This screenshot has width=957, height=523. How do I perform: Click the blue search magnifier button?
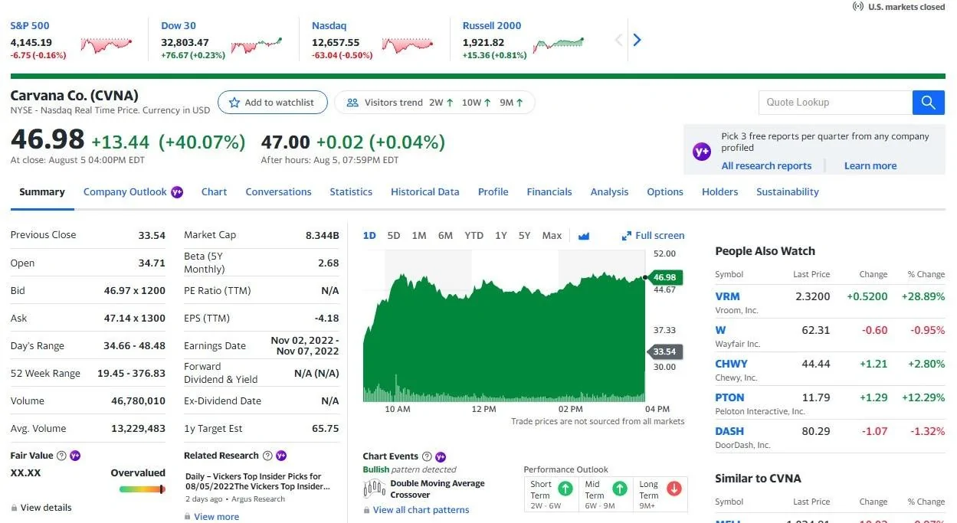(928, 103)
